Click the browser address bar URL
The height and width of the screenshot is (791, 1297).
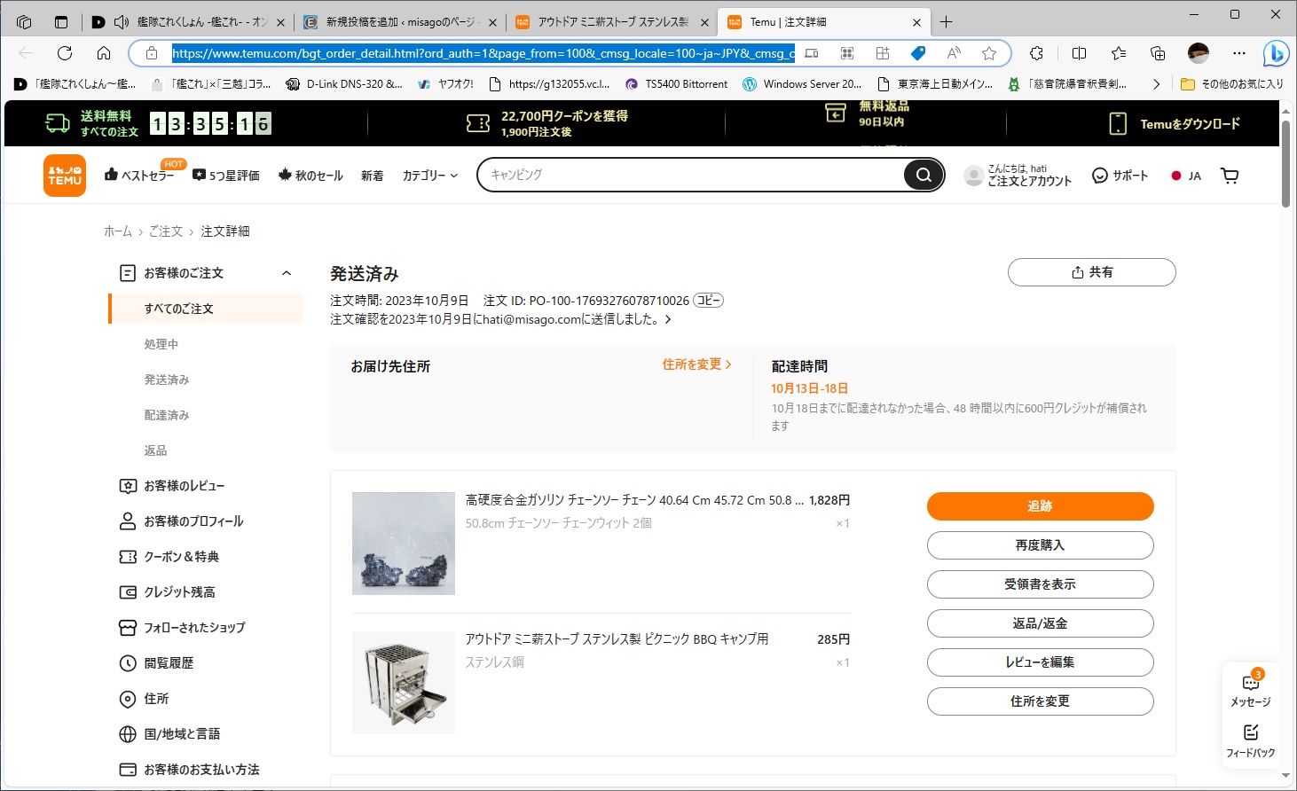pyautogui.click(x=483, y=53)
